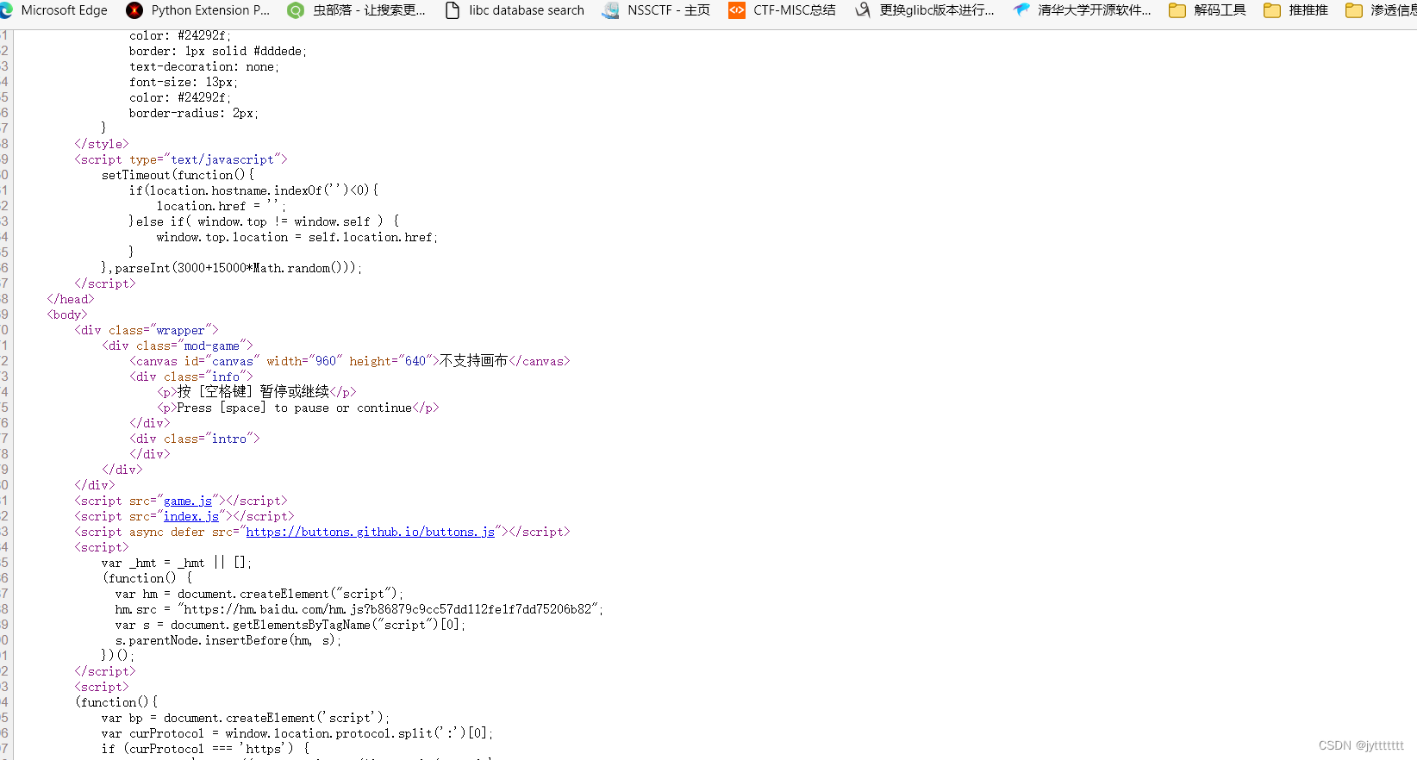Screen dimensions: 1417x760
Task: Click the line '按 [空格键] 暂停或继续'
Action: point(257,392)
